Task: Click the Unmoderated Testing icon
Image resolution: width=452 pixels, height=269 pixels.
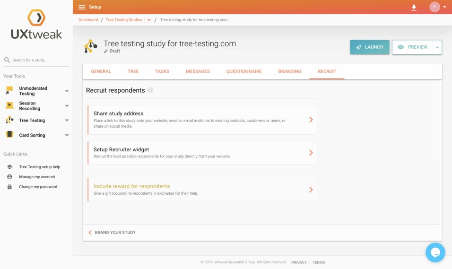Action: pos(9,90)
